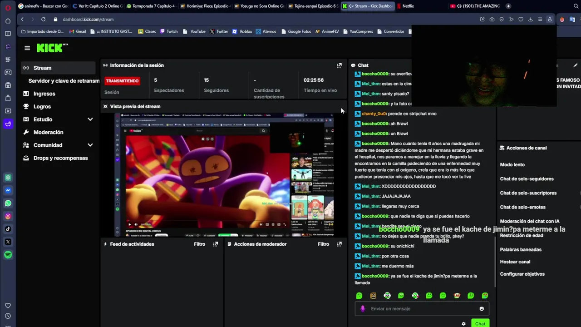Send message with green Chat button
Screen dimensions: 581x327
[x=480, y=324]
